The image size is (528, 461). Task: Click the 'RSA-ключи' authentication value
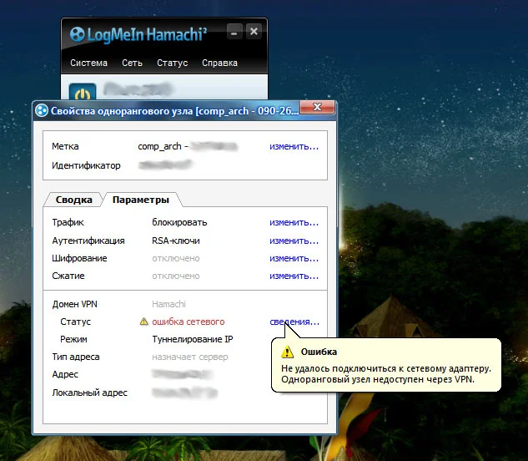click(176, 241)
